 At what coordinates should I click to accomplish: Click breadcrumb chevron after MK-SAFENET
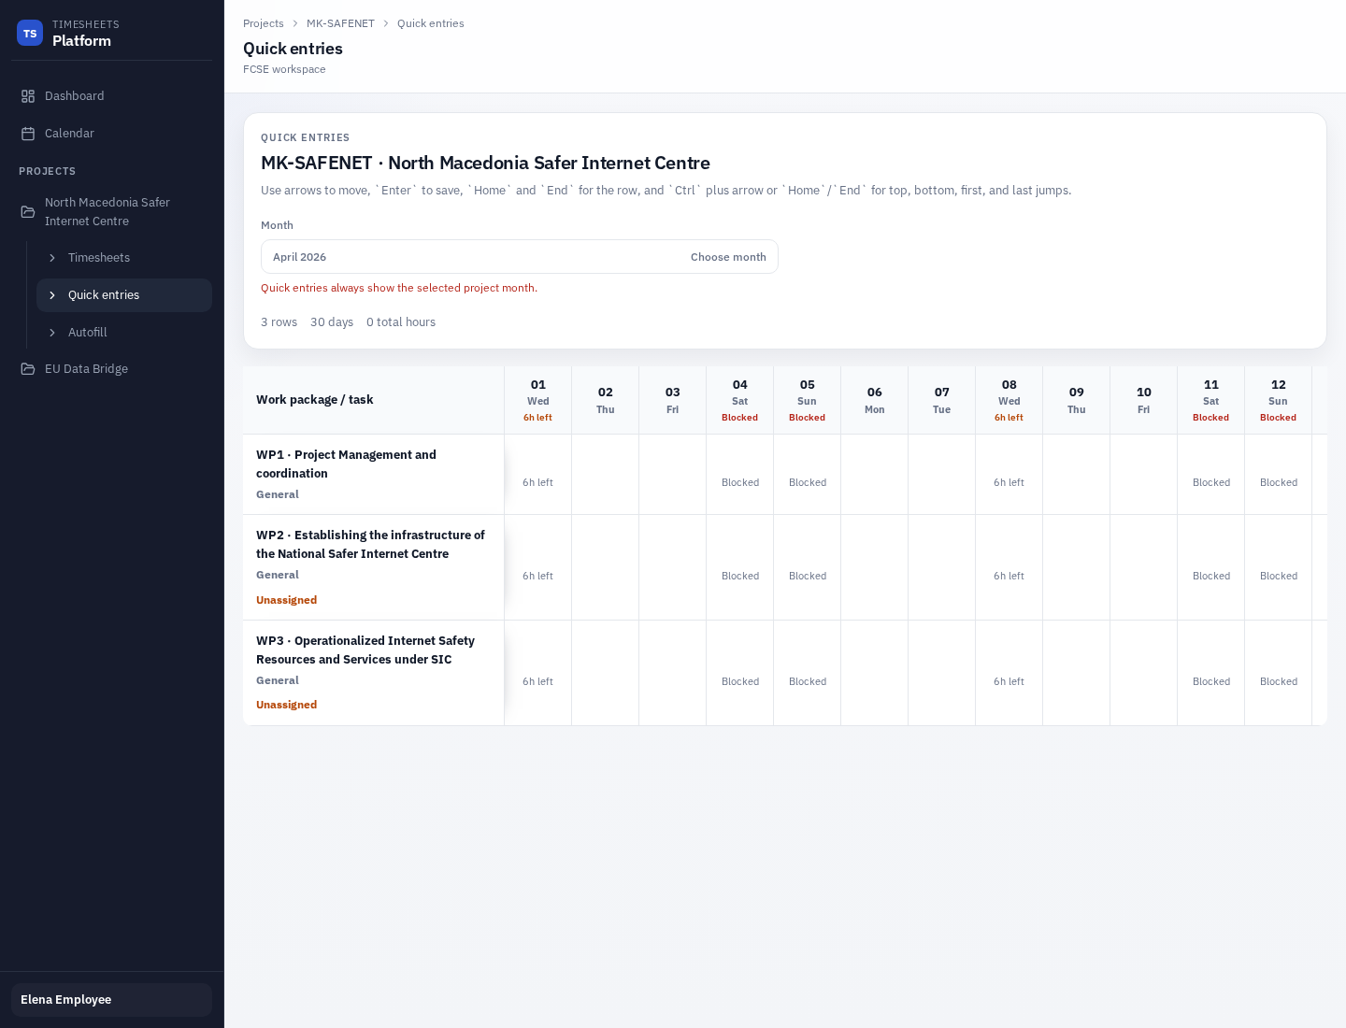click(386, 23)
